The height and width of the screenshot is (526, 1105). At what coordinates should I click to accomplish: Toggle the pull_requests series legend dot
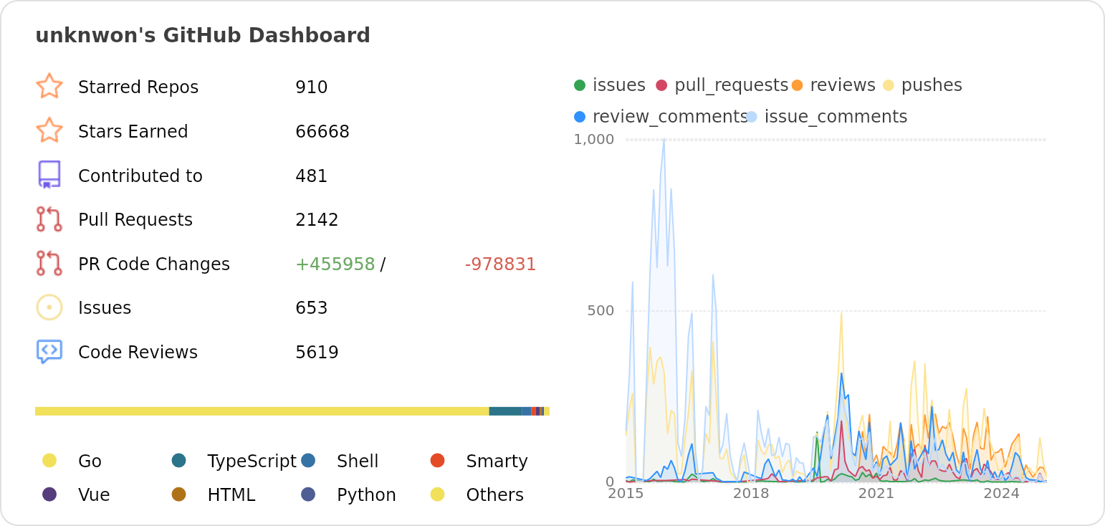click(661, 85)
